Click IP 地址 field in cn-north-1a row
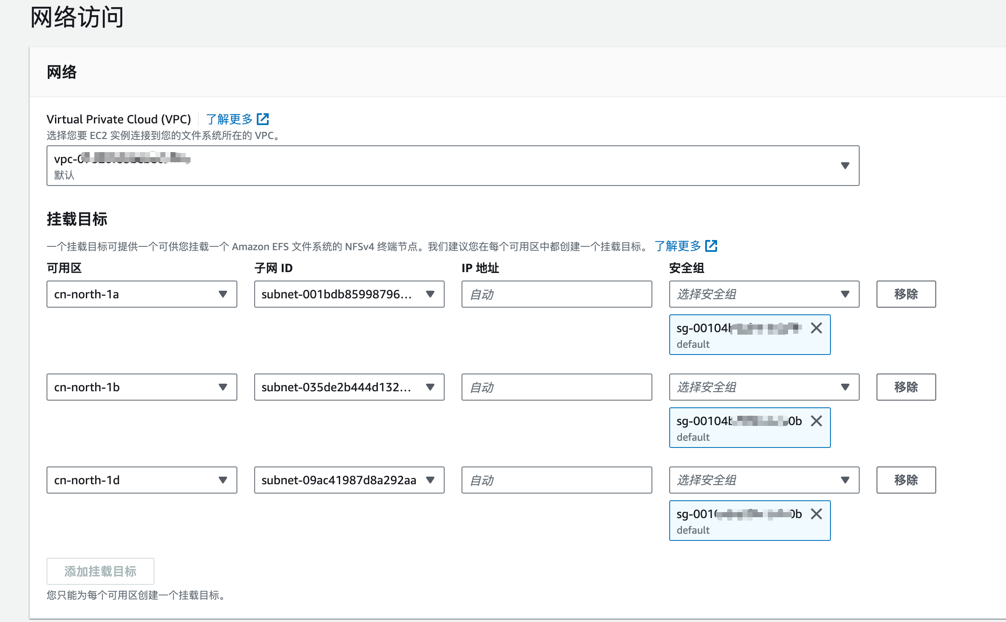Screen dimensions: 1006x622 [x=556, y=294]
